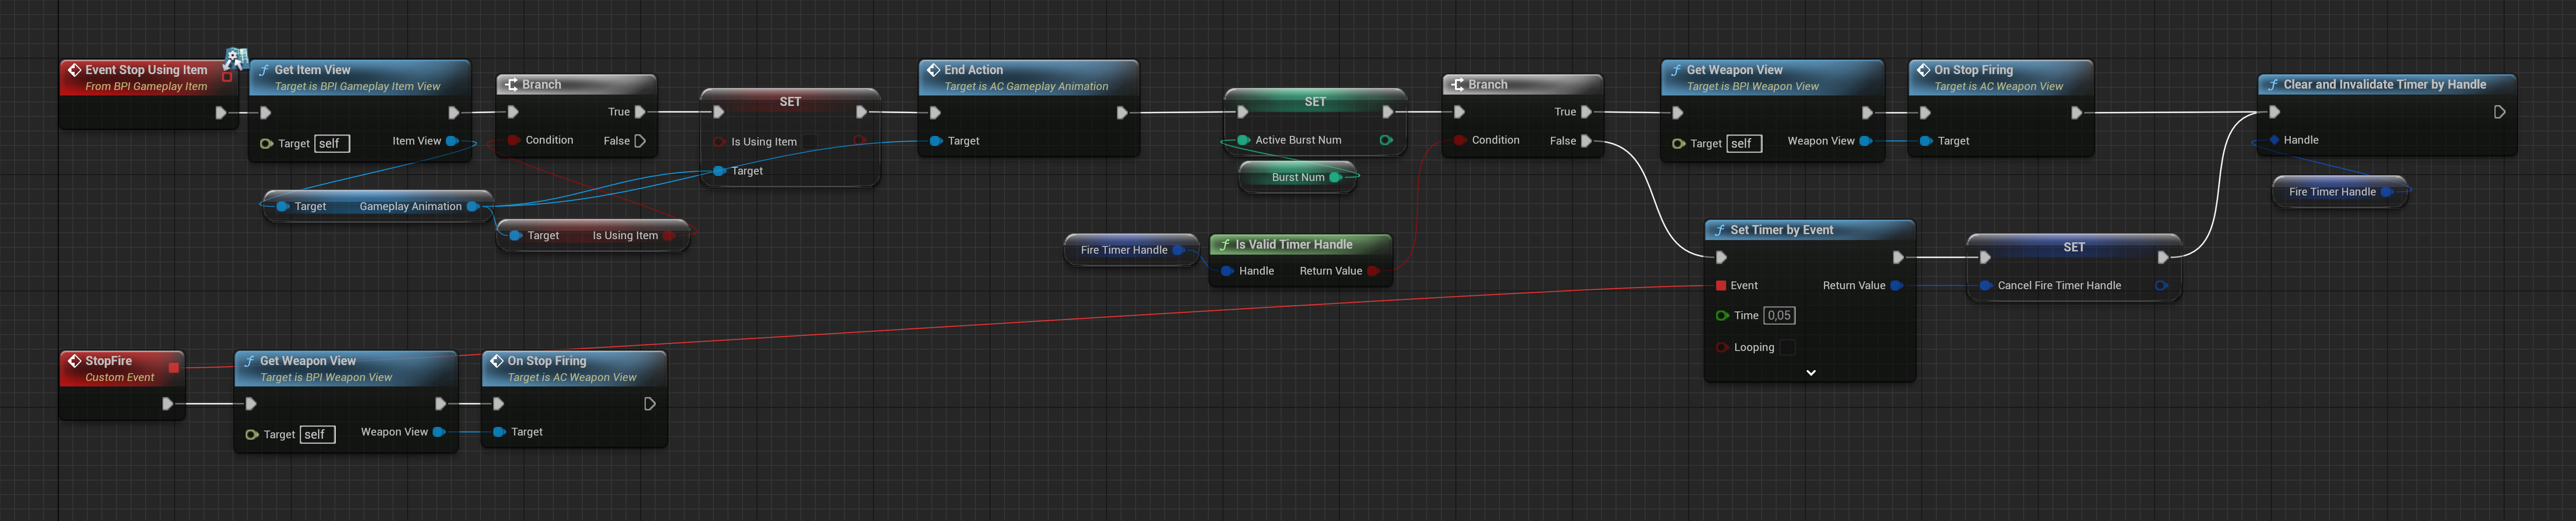
Task: Select the Clear and Invalidate Timer by Handle title
Action: (x=2385, y=85)
